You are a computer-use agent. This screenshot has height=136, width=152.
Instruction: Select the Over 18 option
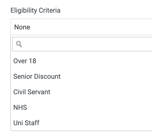(81, 61)
